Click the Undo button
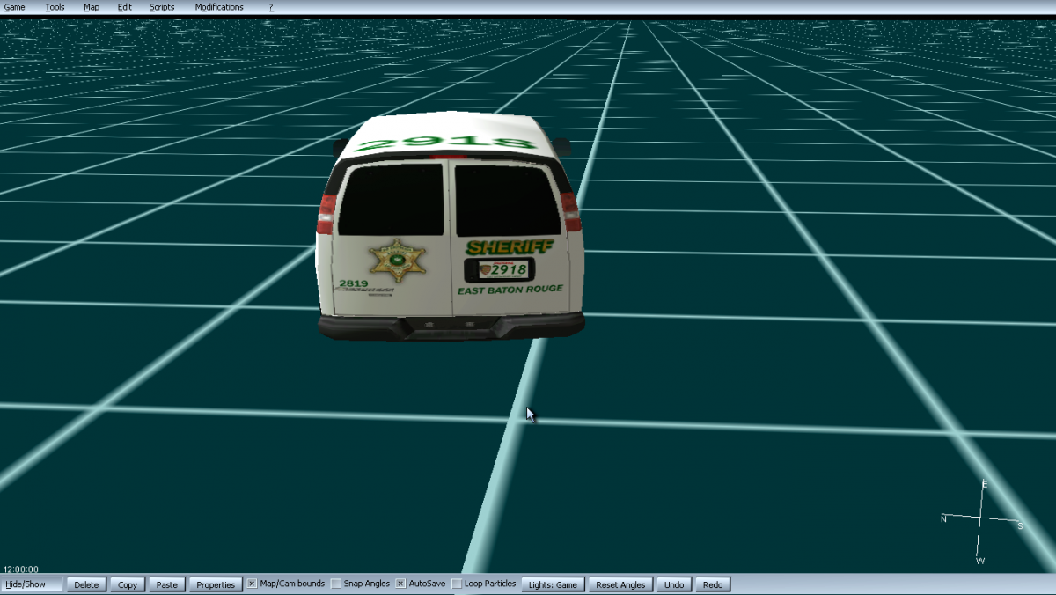The width and height of the screenshot is (1056, 595). click(x=674, y=584)
